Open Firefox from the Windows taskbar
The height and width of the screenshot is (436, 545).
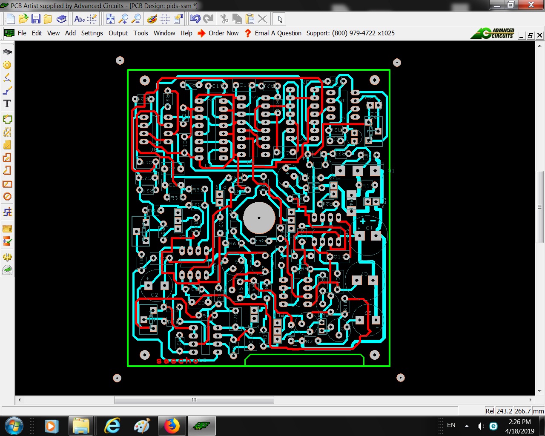(x=172, y=425)
